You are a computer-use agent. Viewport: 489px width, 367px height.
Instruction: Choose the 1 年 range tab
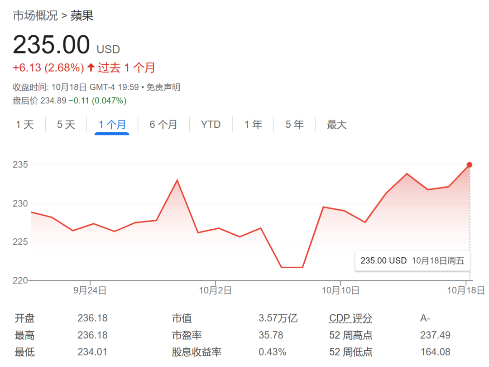pyautogui.click(x=254, y=125)
